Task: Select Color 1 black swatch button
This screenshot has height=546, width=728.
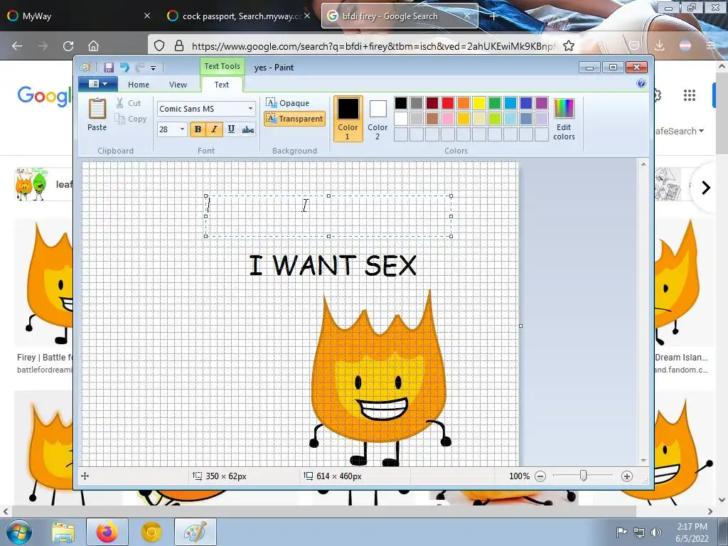Action: click(348, 119)
